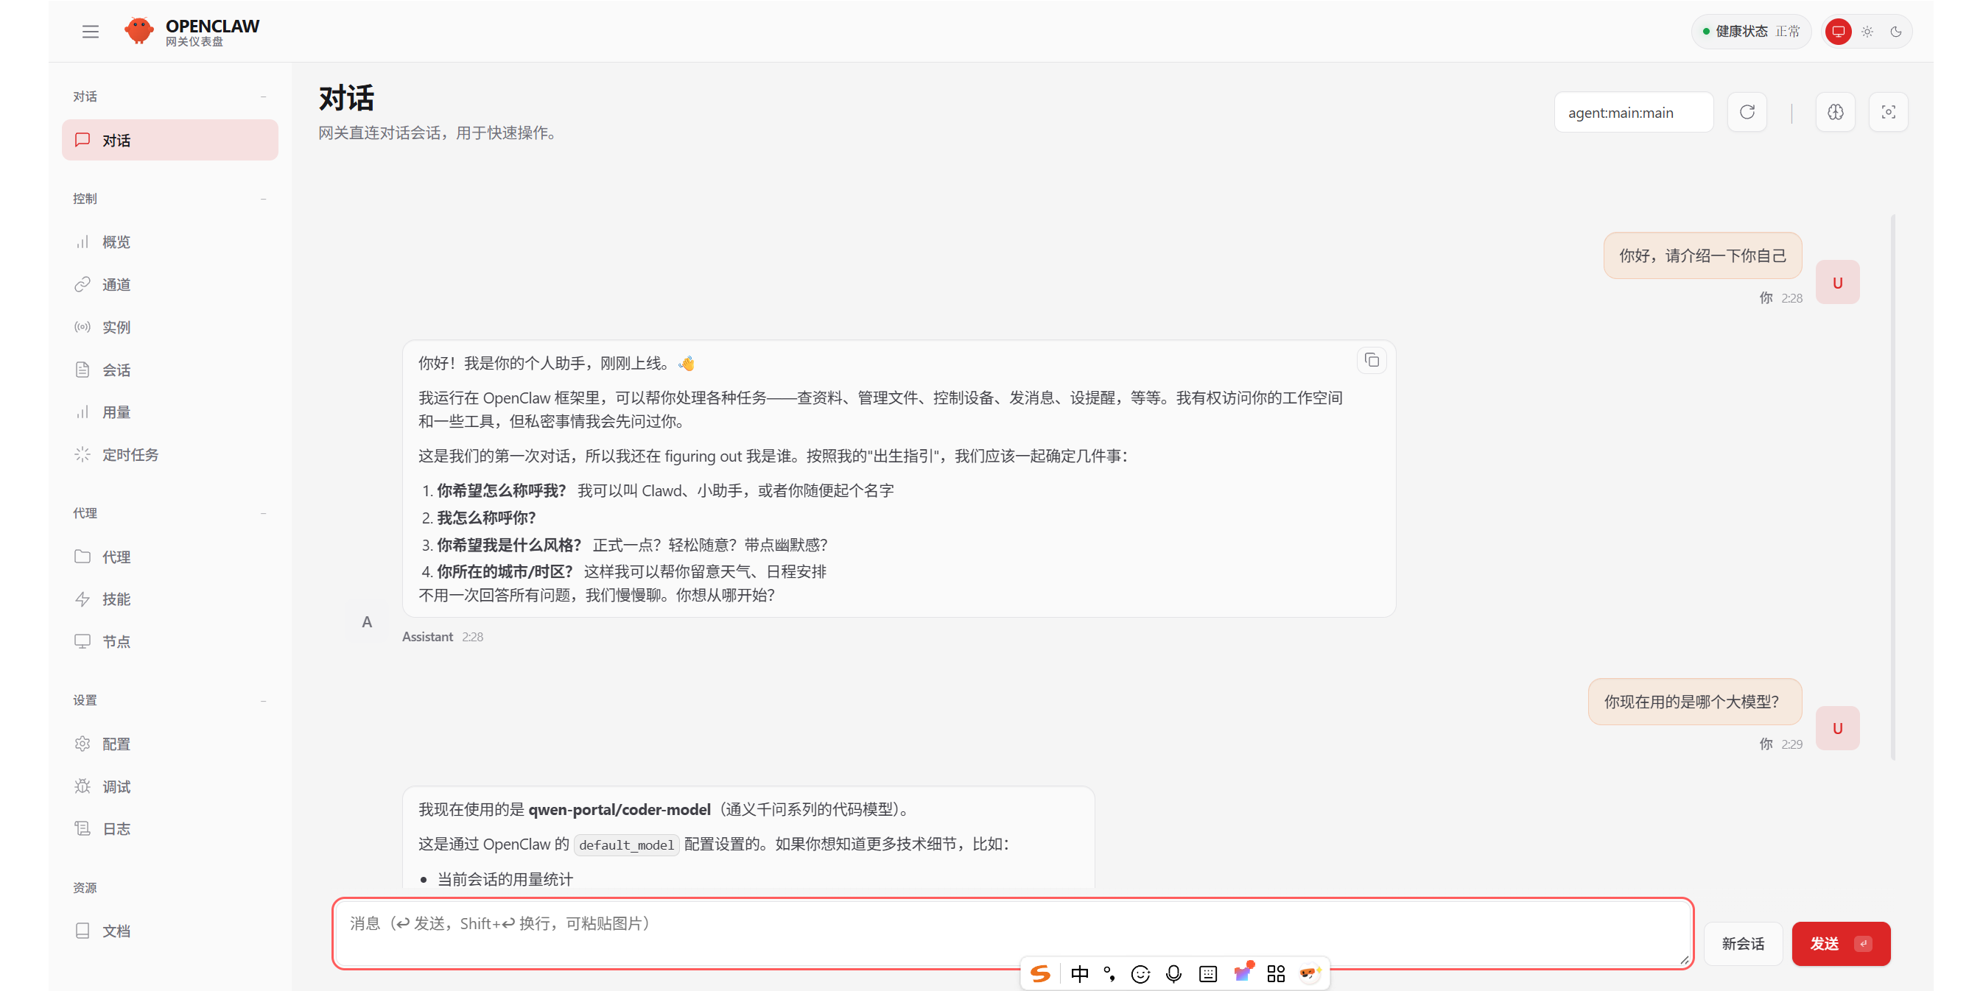Switch to light mode
Viewport: 1983px width, 991px height.
point(1866,32)
